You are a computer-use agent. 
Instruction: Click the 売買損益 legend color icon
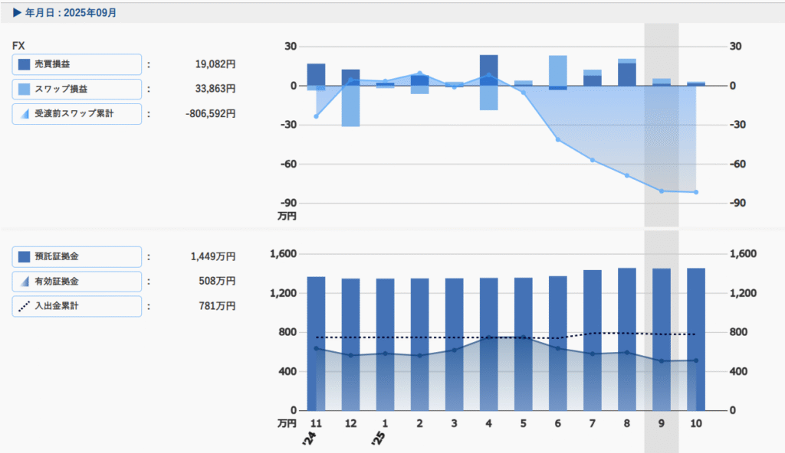pyautogui.click(x=24, y=64)
